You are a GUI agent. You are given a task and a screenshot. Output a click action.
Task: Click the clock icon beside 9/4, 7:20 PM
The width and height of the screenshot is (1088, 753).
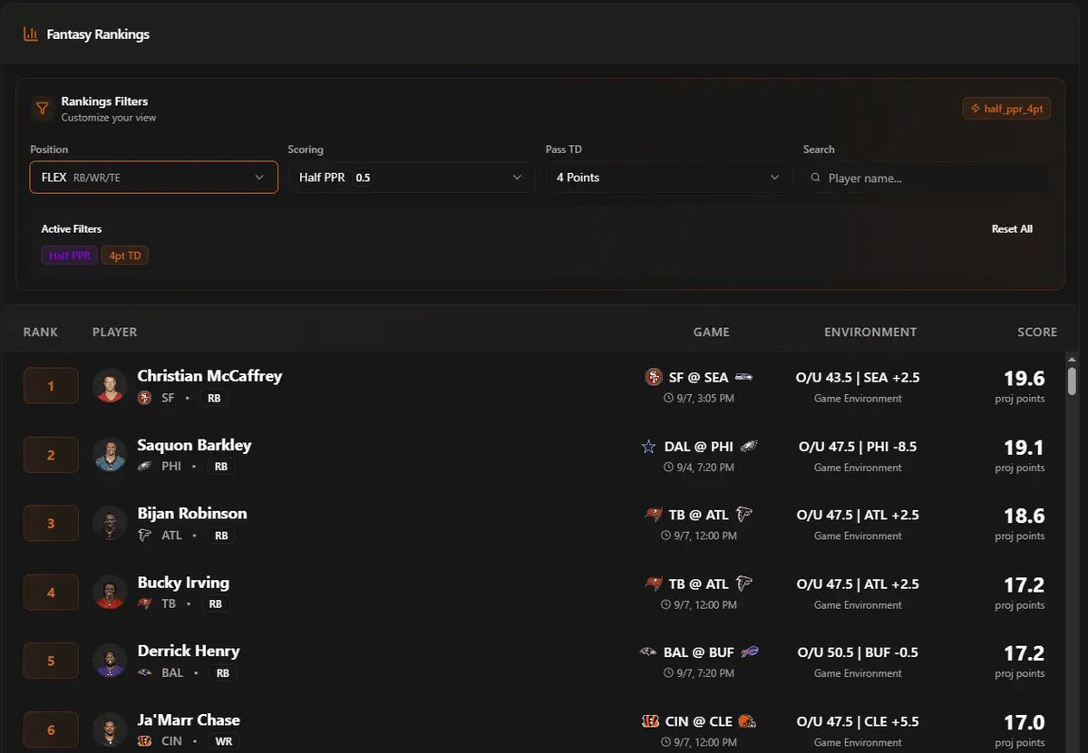[668, 468]
